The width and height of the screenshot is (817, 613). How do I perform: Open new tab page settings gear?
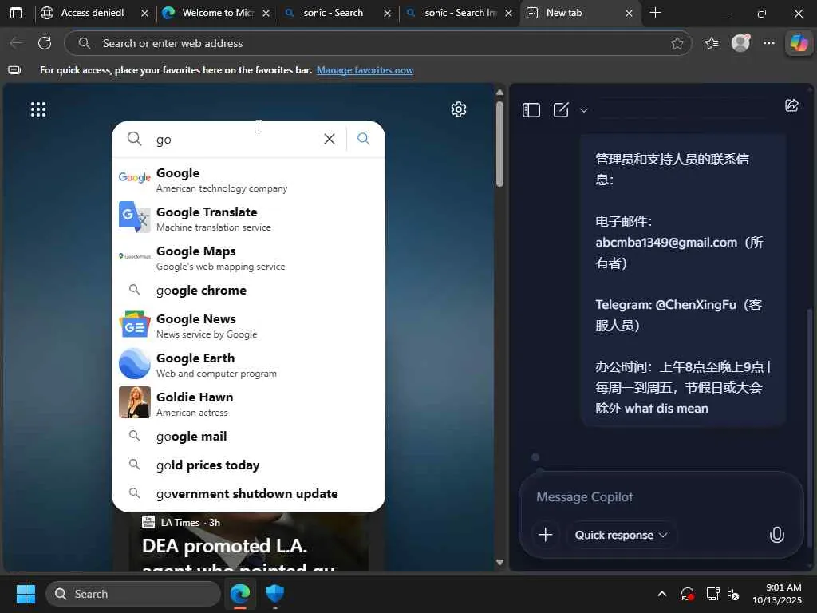pos(459,109)
